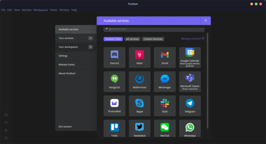
Task: Select the Tweetdeck service tile
Action: coord(139,128)
